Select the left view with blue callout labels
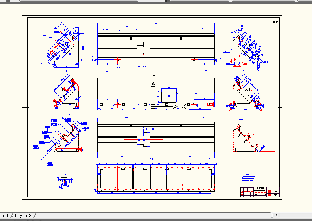 tap(61, 141)
